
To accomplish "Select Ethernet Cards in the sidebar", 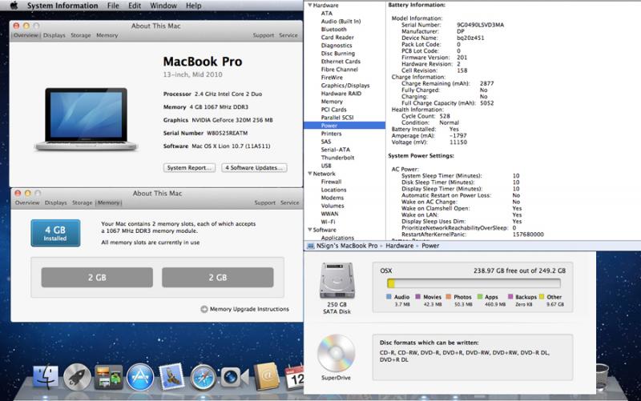I will [x=341, y=62].
